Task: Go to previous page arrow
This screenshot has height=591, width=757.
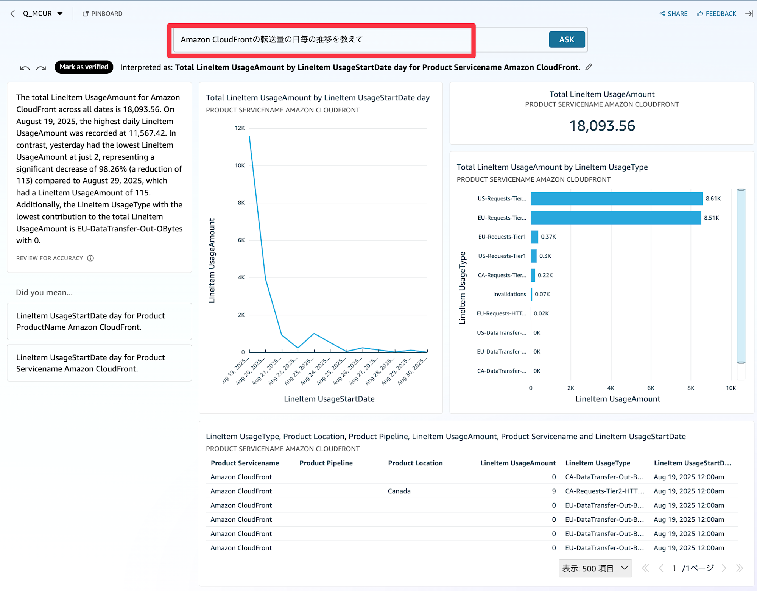Action: click(661, 568)
